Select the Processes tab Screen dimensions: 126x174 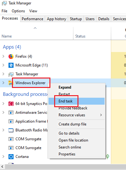(10, 18)
